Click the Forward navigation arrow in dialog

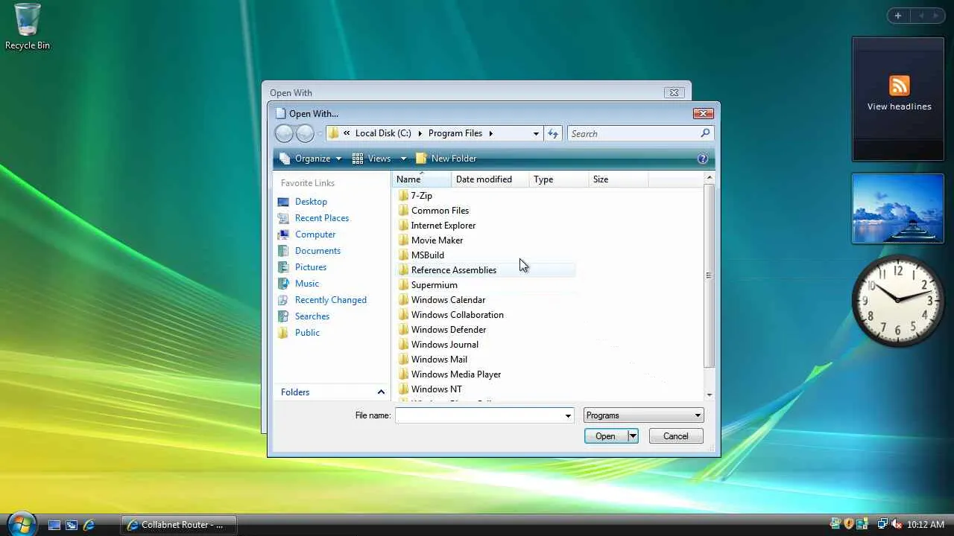tap(305, 133)
